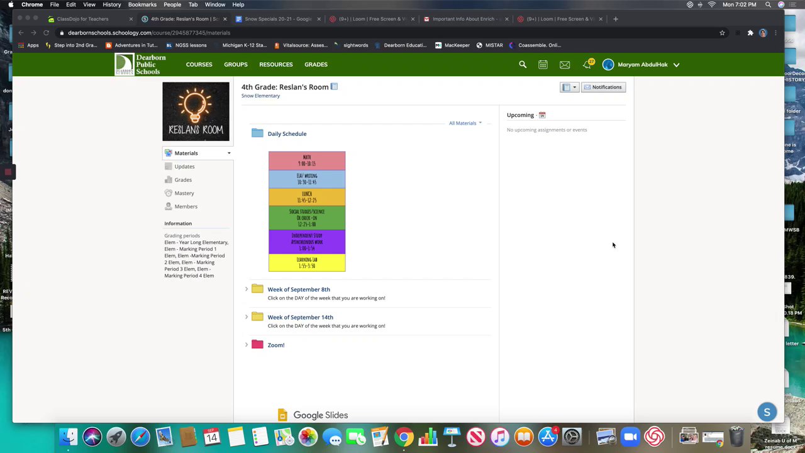Image resolution: width=805 pixels, height=453 pixels.
Task: Open the Schoology search icon
Action: [x=523, y=64]
